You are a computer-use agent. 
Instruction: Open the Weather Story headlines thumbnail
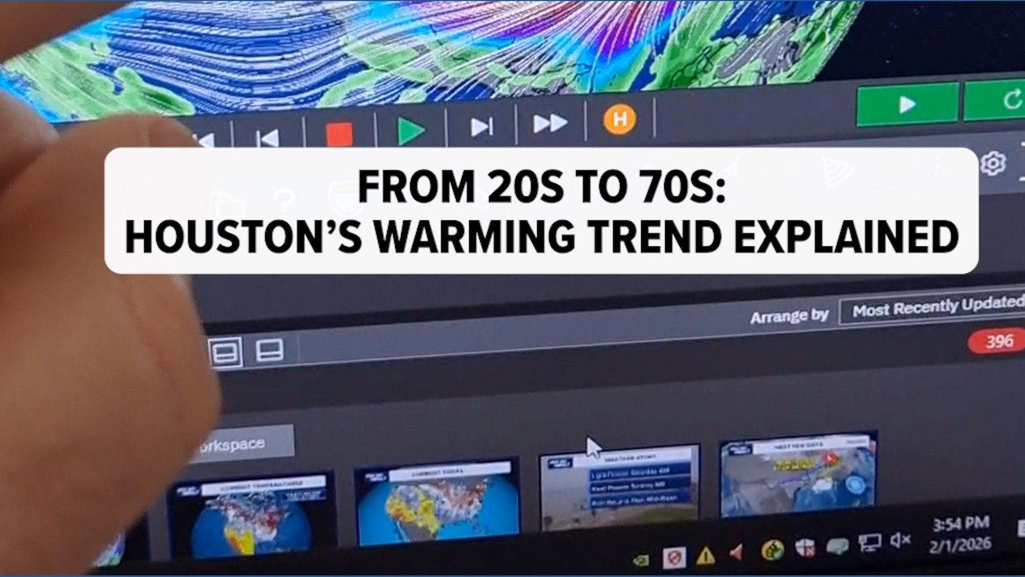click(619, 487)
